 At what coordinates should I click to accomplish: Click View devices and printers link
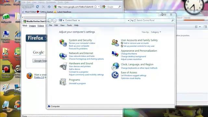point(80,66)
